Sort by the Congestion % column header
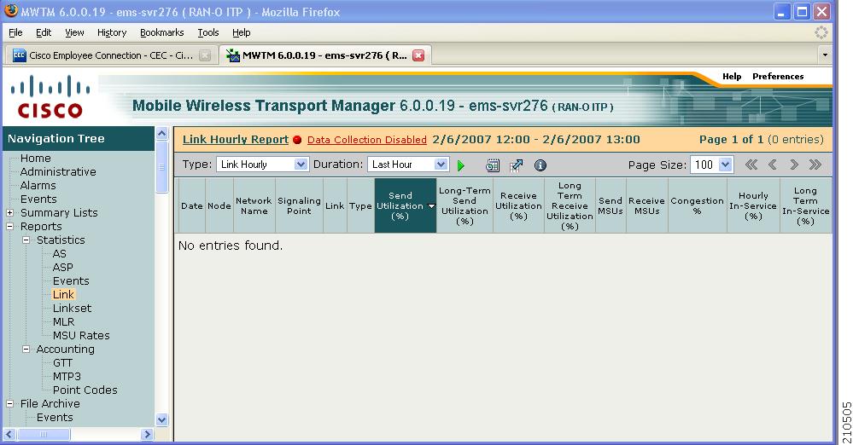 pos(697,206)
